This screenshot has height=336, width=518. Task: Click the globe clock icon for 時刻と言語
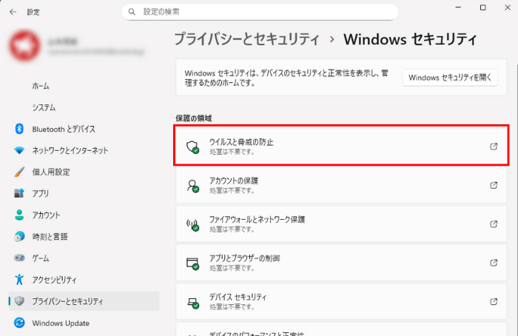[19, 236]
